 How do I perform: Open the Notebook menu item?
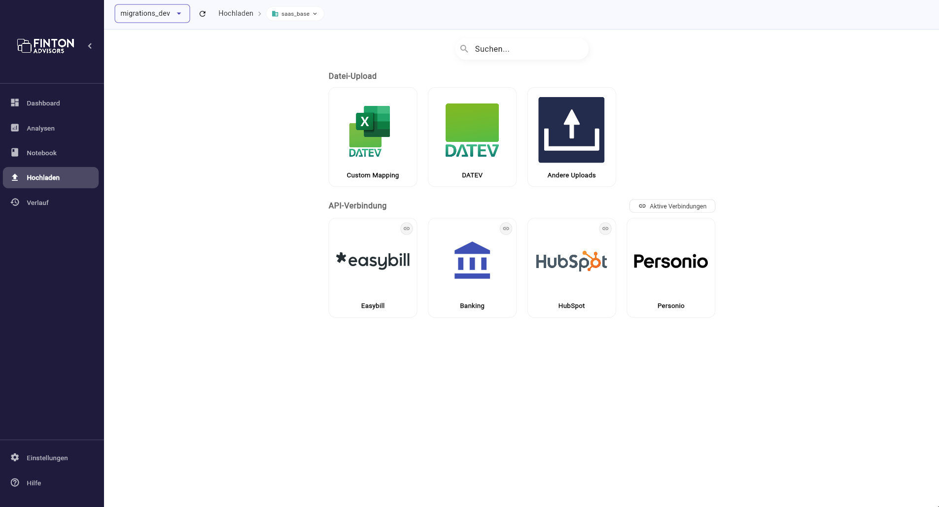(x=51, y=153)
